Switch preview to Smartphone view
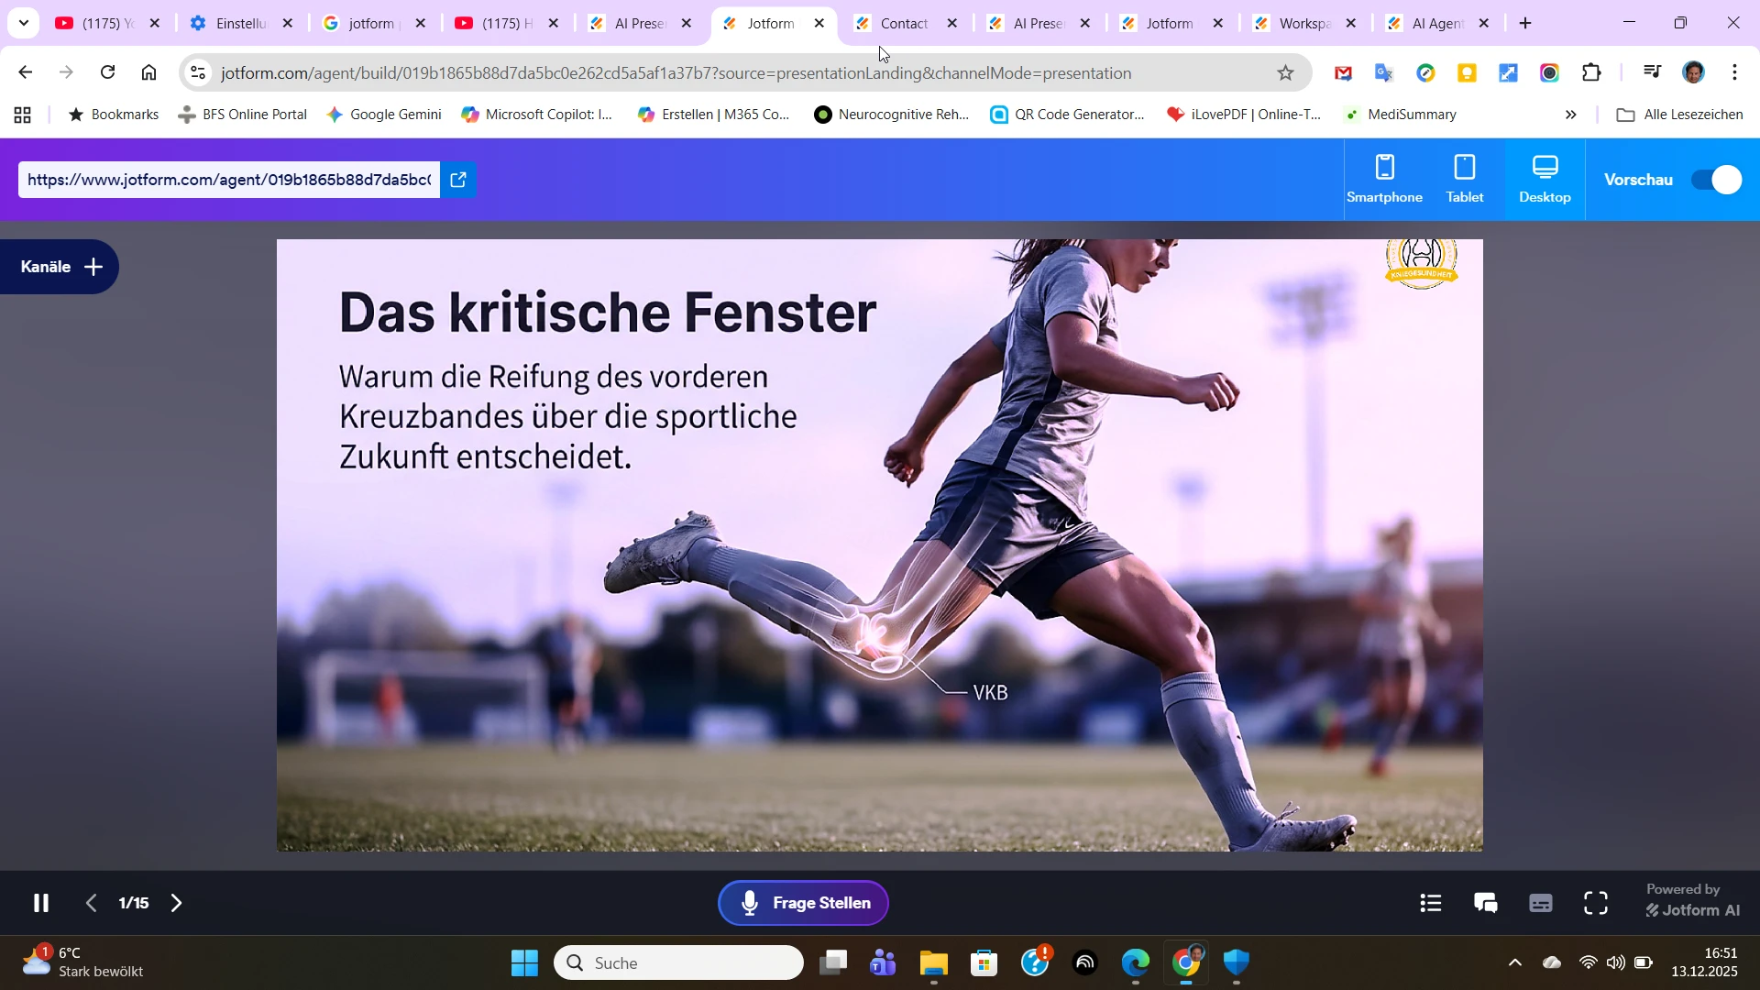Image resolution: width=1760 pixels, height=990 pixels. coord(1385,179)
